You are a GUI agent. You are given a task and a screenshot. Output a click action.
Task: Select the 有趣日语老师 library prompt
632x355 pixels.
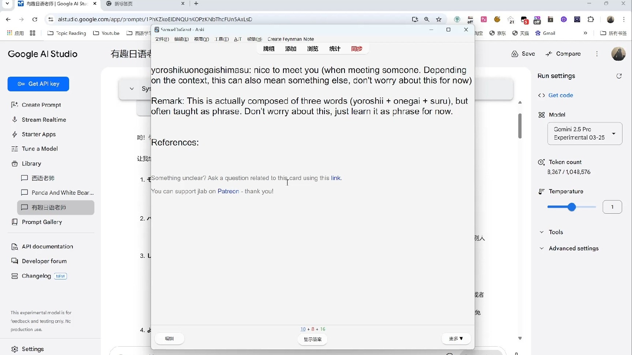click(56, 207)
